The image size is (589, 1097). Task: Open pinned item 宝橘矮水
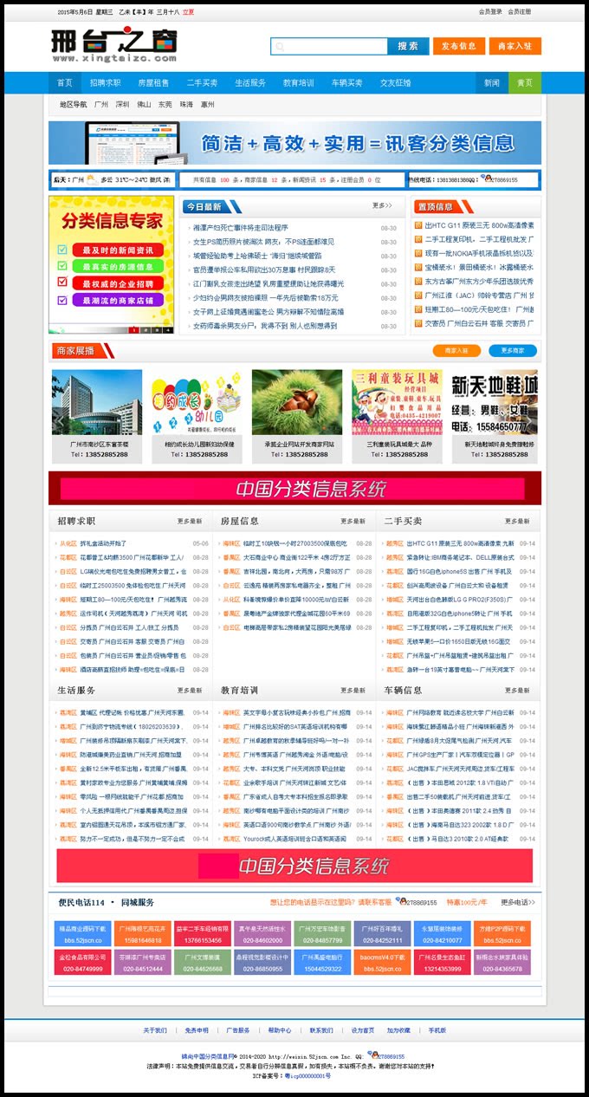coord(479,268)
